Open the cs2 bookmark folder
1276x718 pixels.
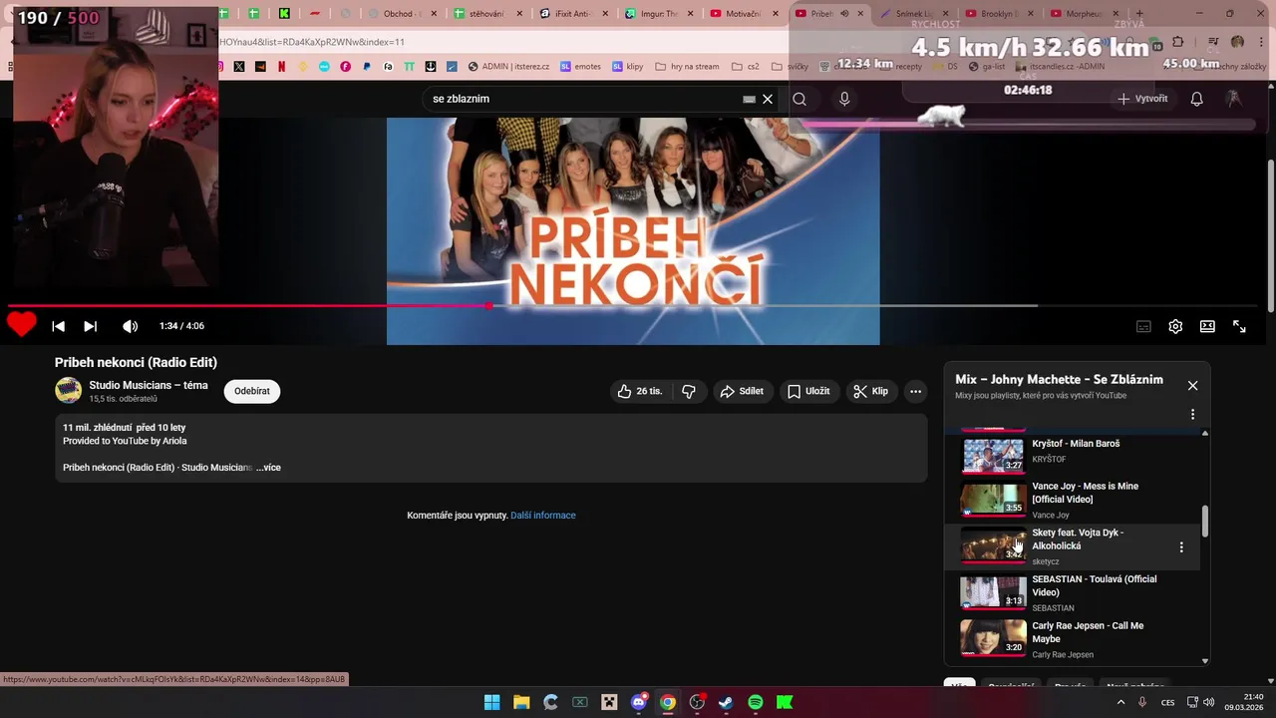pos(746,67)
